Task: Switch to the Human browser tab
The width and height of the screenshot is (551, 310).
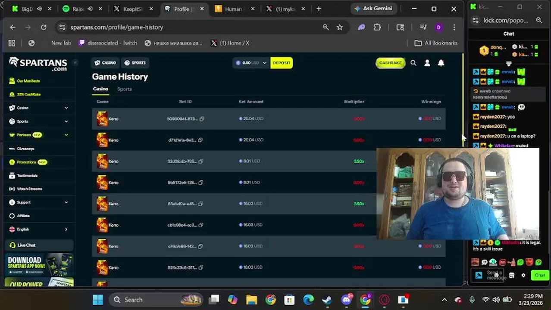Action: [x=233, y=9]
